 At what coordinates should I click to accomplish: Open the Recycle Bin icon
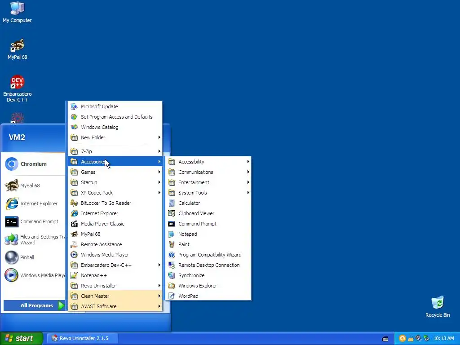tap(438, 307)
